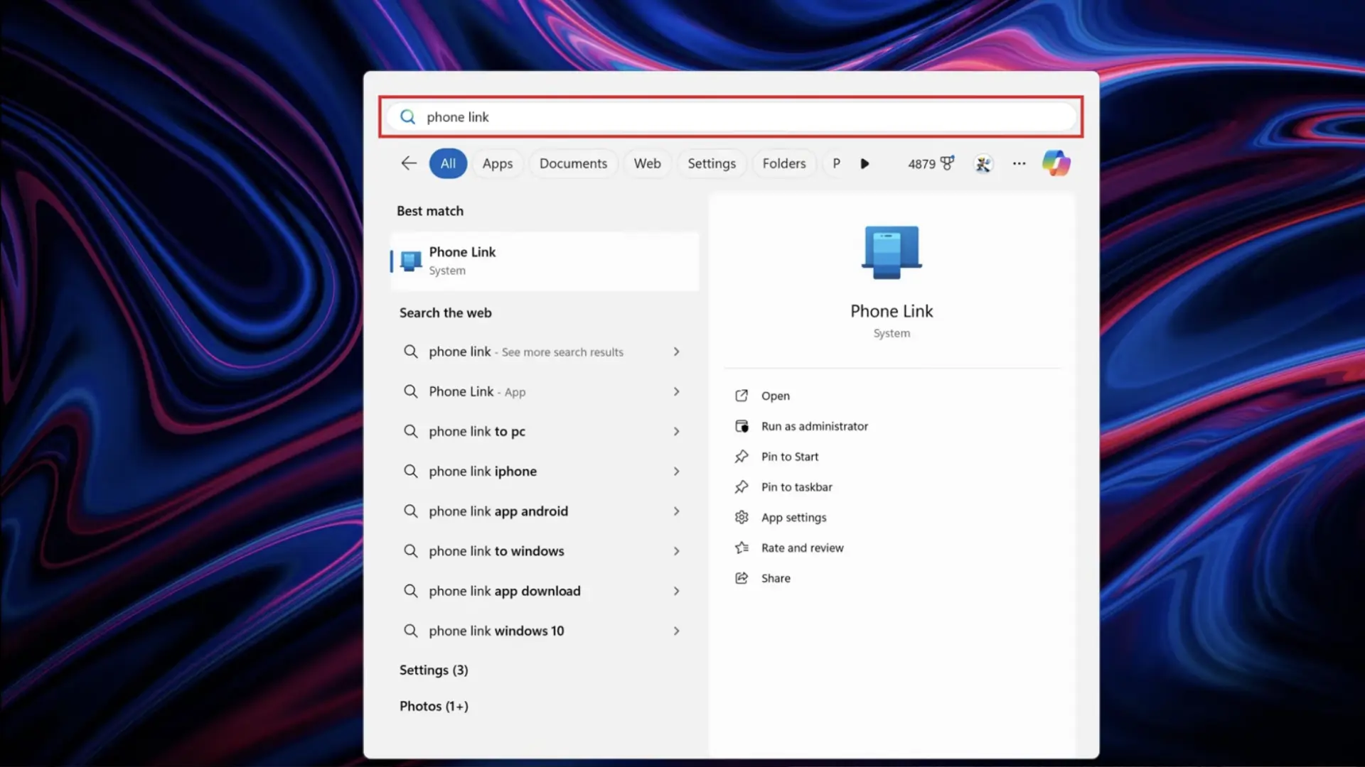Image resolution: width=1365 pixels, height=767 pixels.
Task: Choose Share for Phone Link
Action: pos(776,578)
